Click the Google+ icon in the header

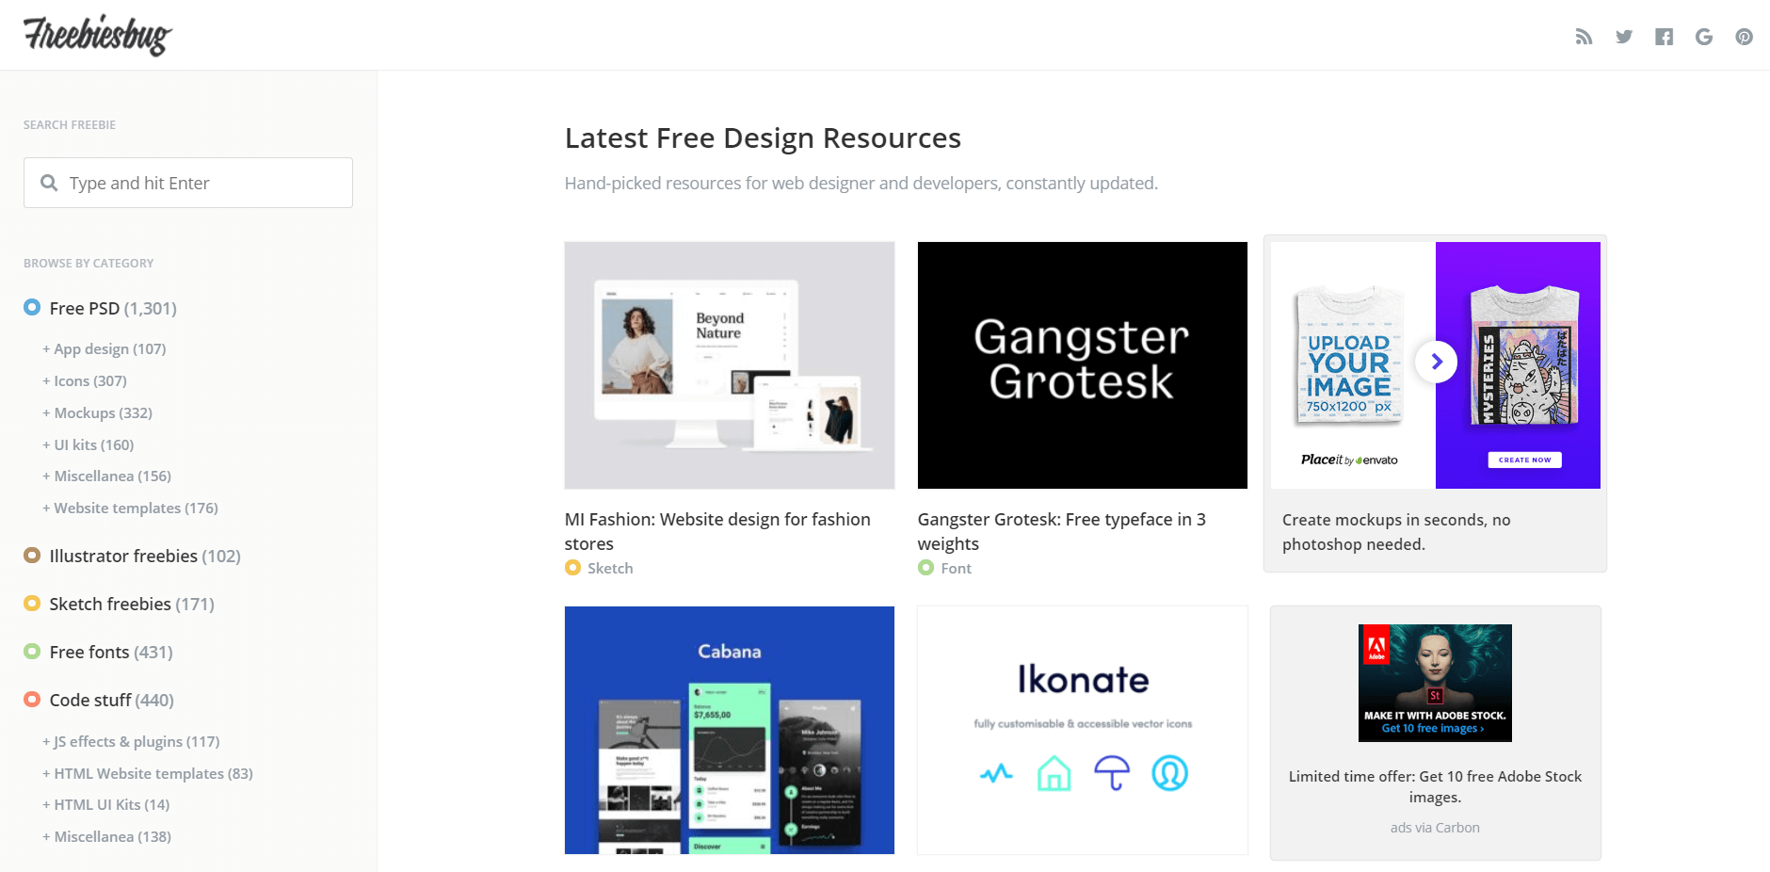point(1704,36)
